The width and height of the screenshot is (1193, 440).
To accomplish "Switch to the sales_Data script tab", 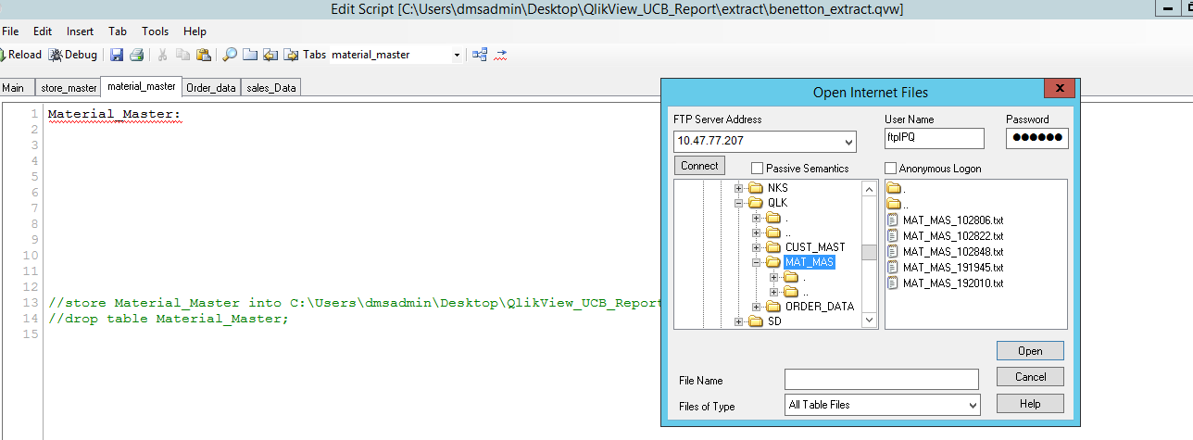I will tap(271, 88).
